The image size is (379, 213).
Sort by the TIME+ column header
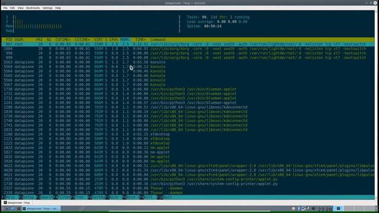click(141, 40)
